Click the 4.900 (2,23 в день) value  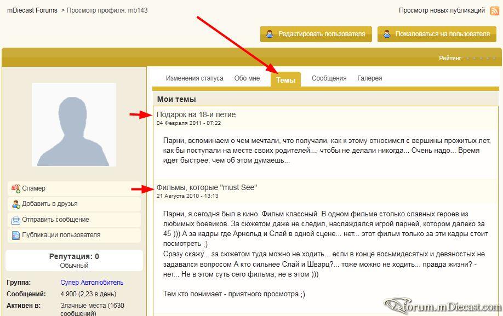click(88, 294)
